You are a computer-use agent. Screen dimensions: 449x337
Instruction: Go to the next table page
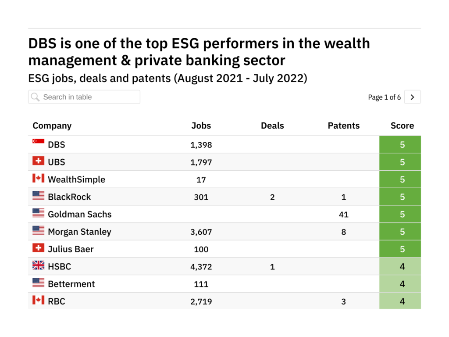(x=412, y=97)
